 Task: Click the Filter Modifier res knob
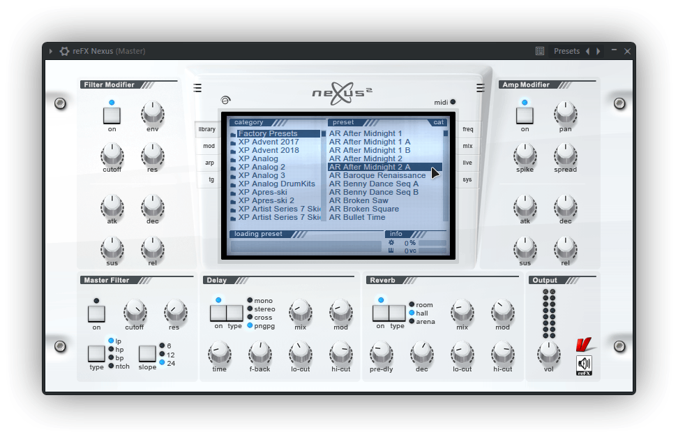[153, 154]
